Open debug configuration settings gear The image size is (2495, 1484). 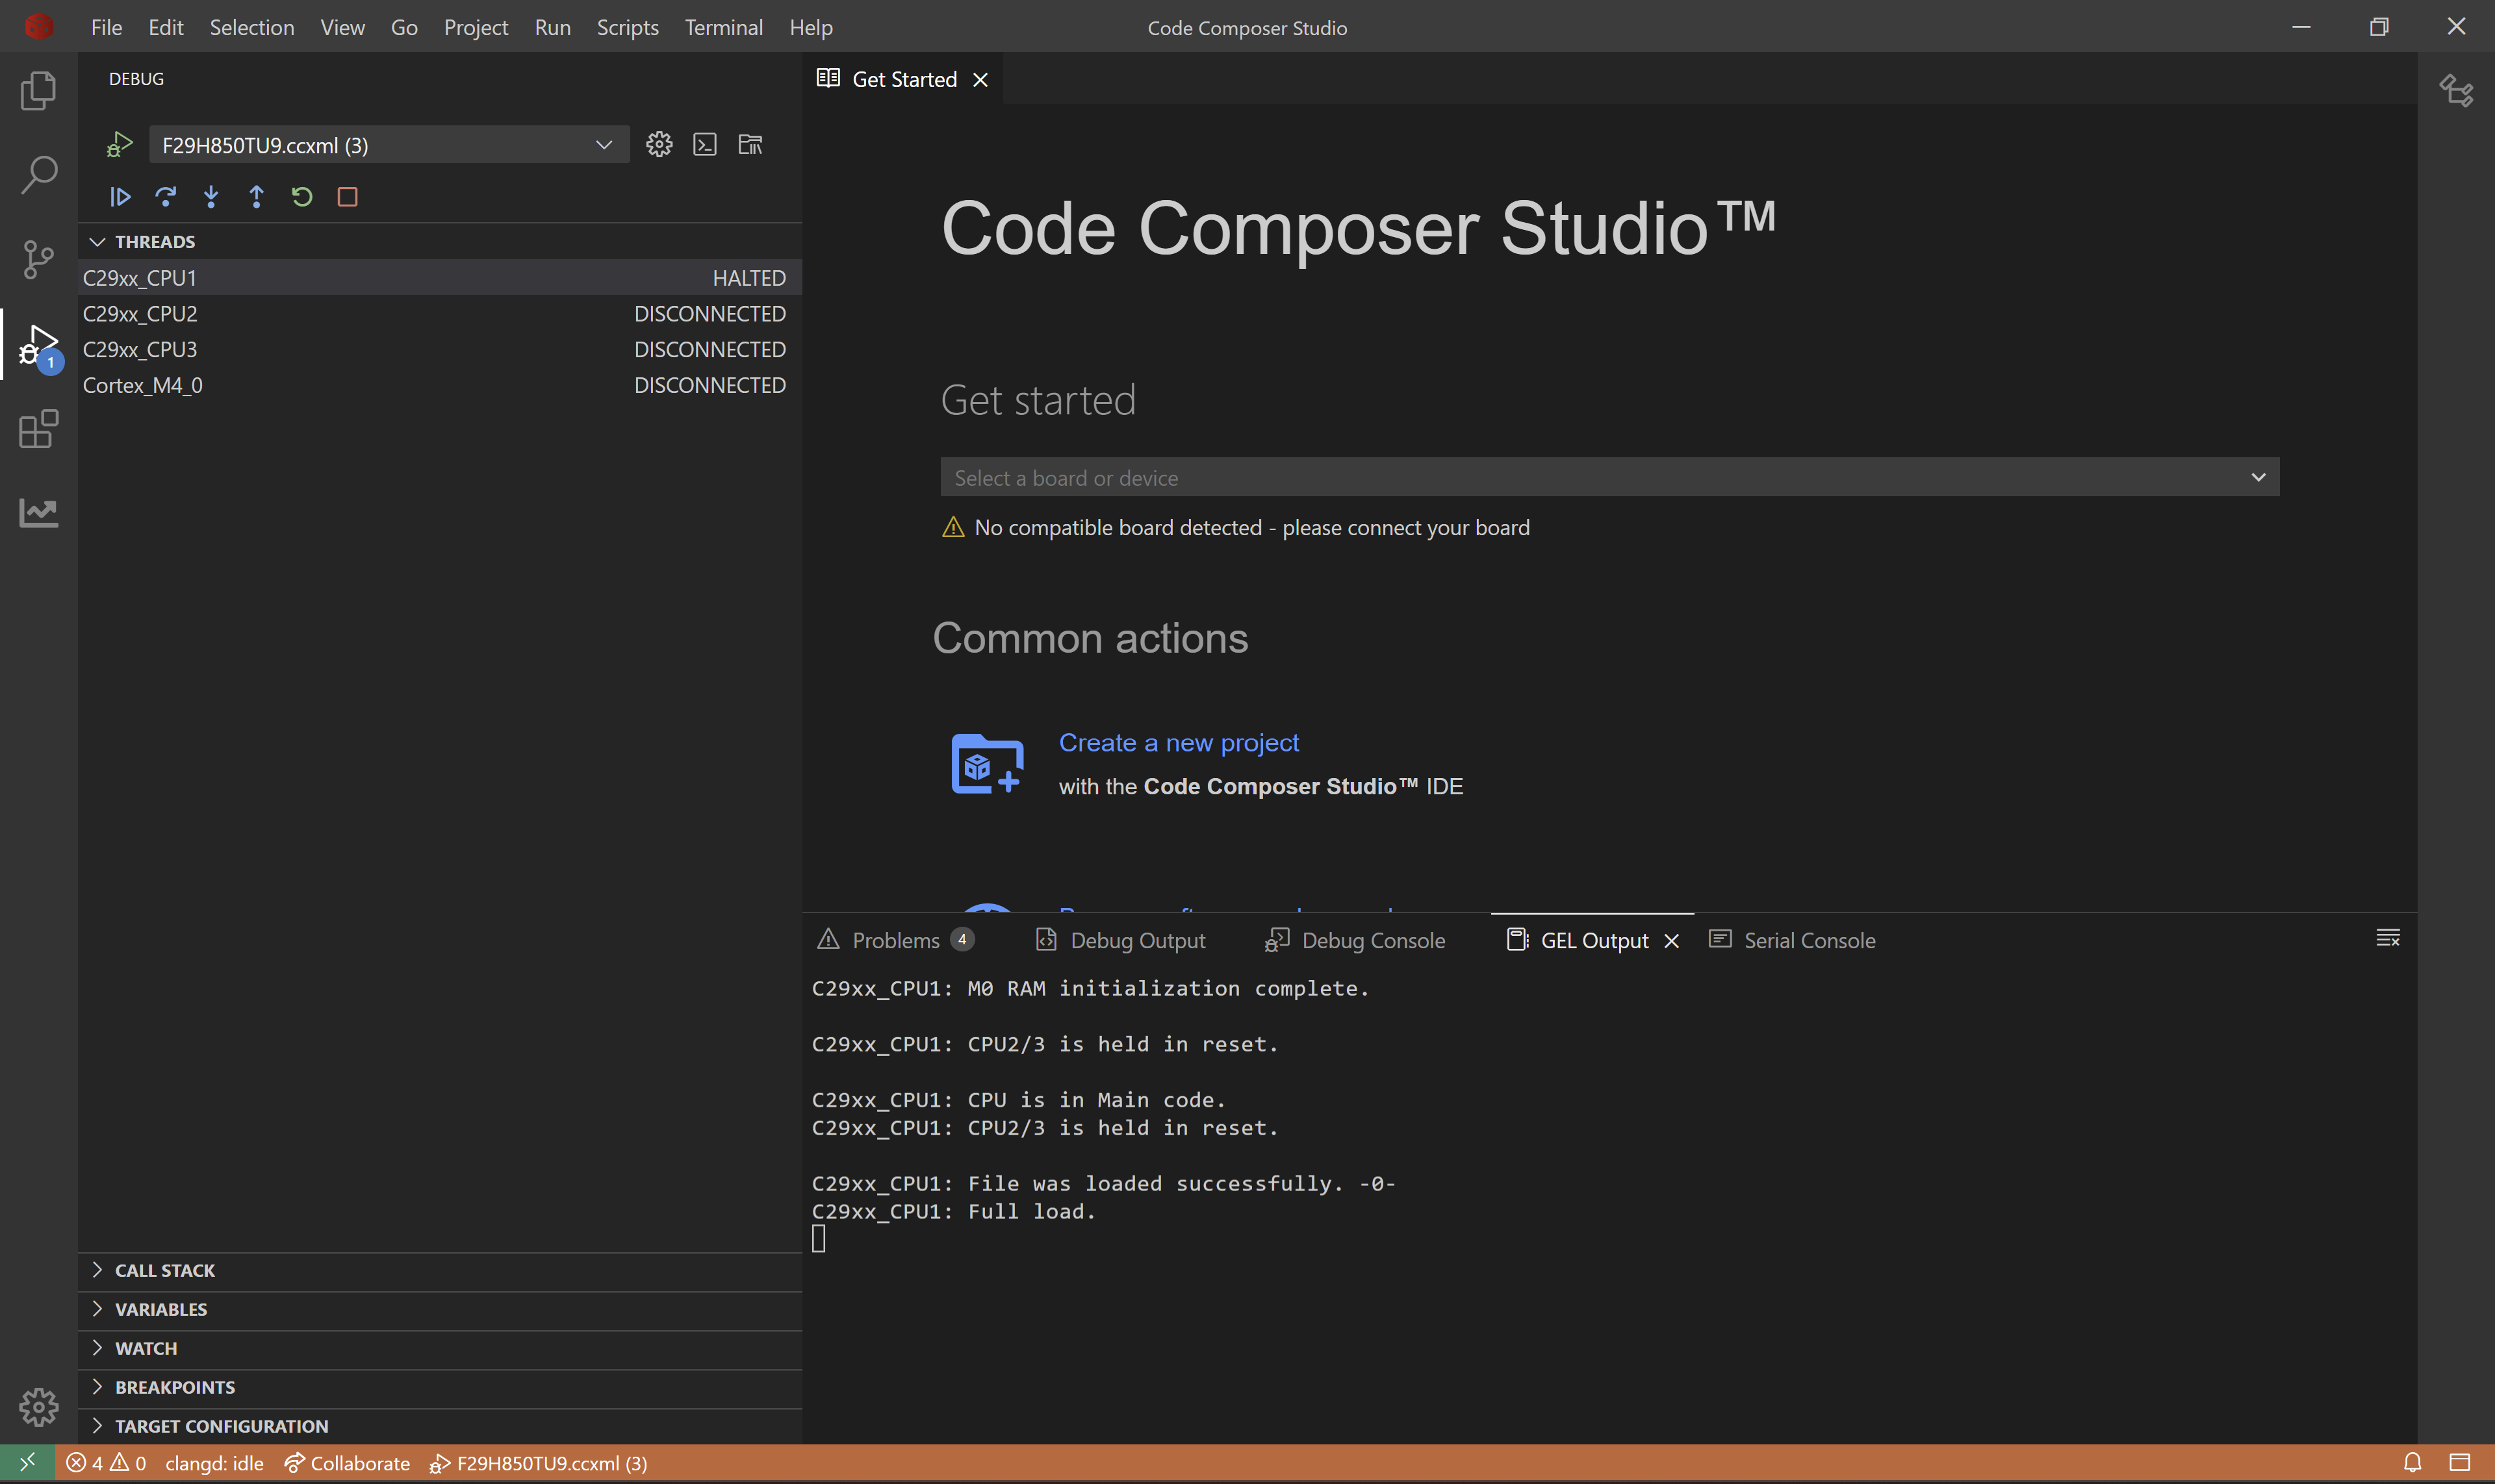pyautogui.click(x=658, y=144)
